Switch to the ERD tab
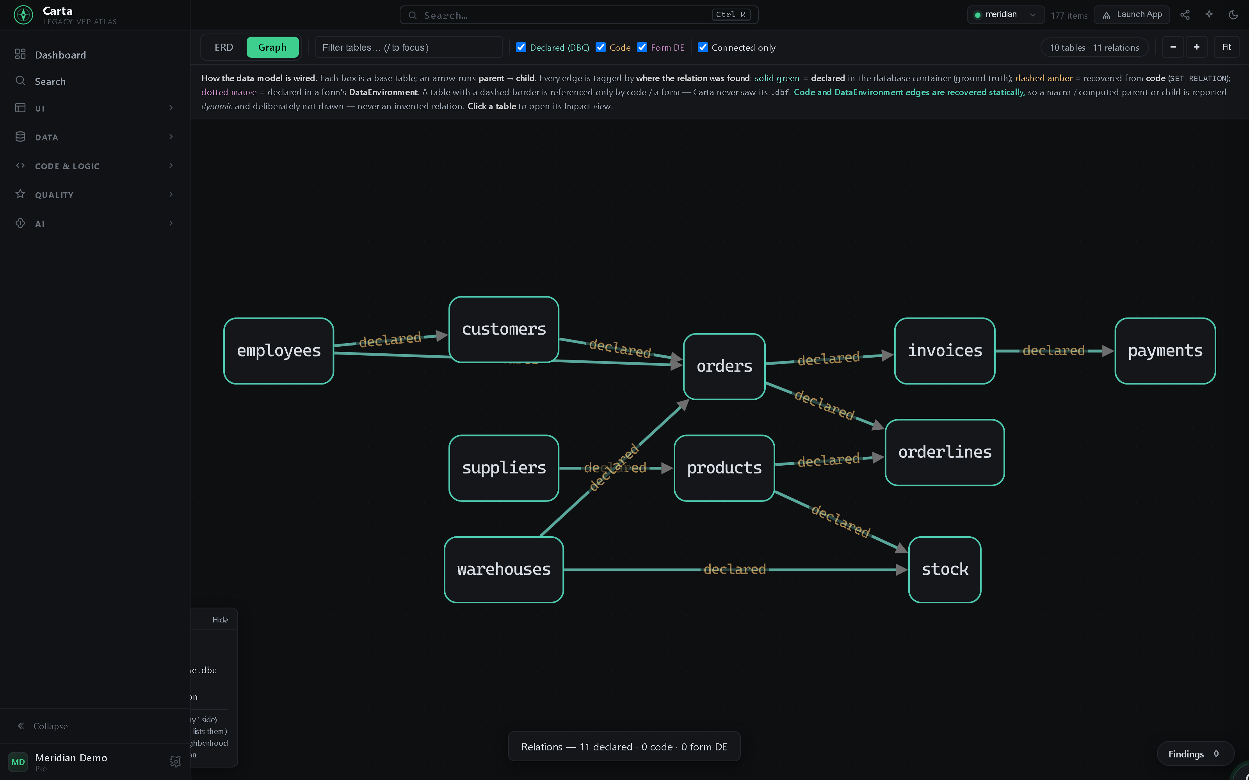 (x=224, y=48)
